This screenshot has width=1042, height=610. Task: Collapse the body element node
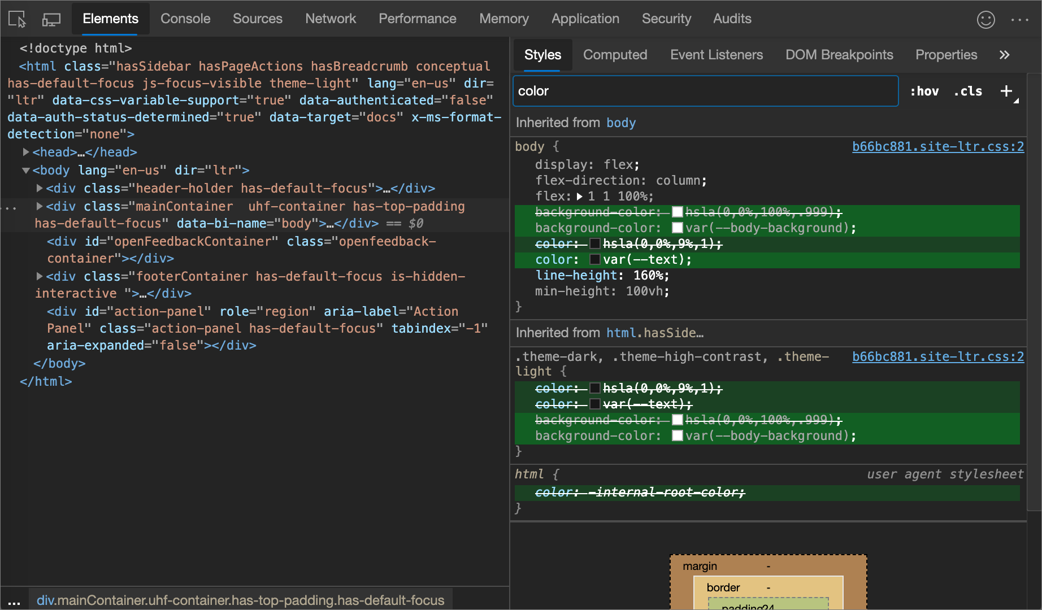pos(26,170)
